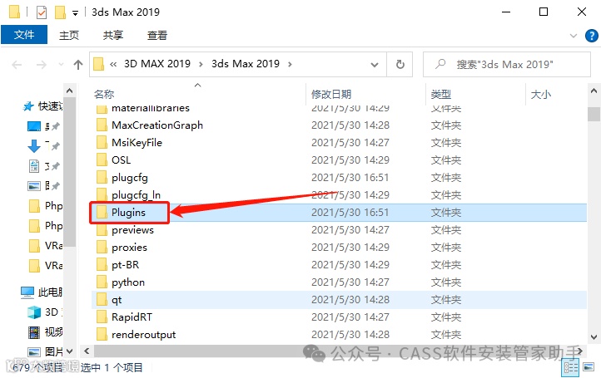The width and height of the screenshot is (601, 378).
Task: Click folder icon of MaxCreationGraph
Action: coord(102,125)
